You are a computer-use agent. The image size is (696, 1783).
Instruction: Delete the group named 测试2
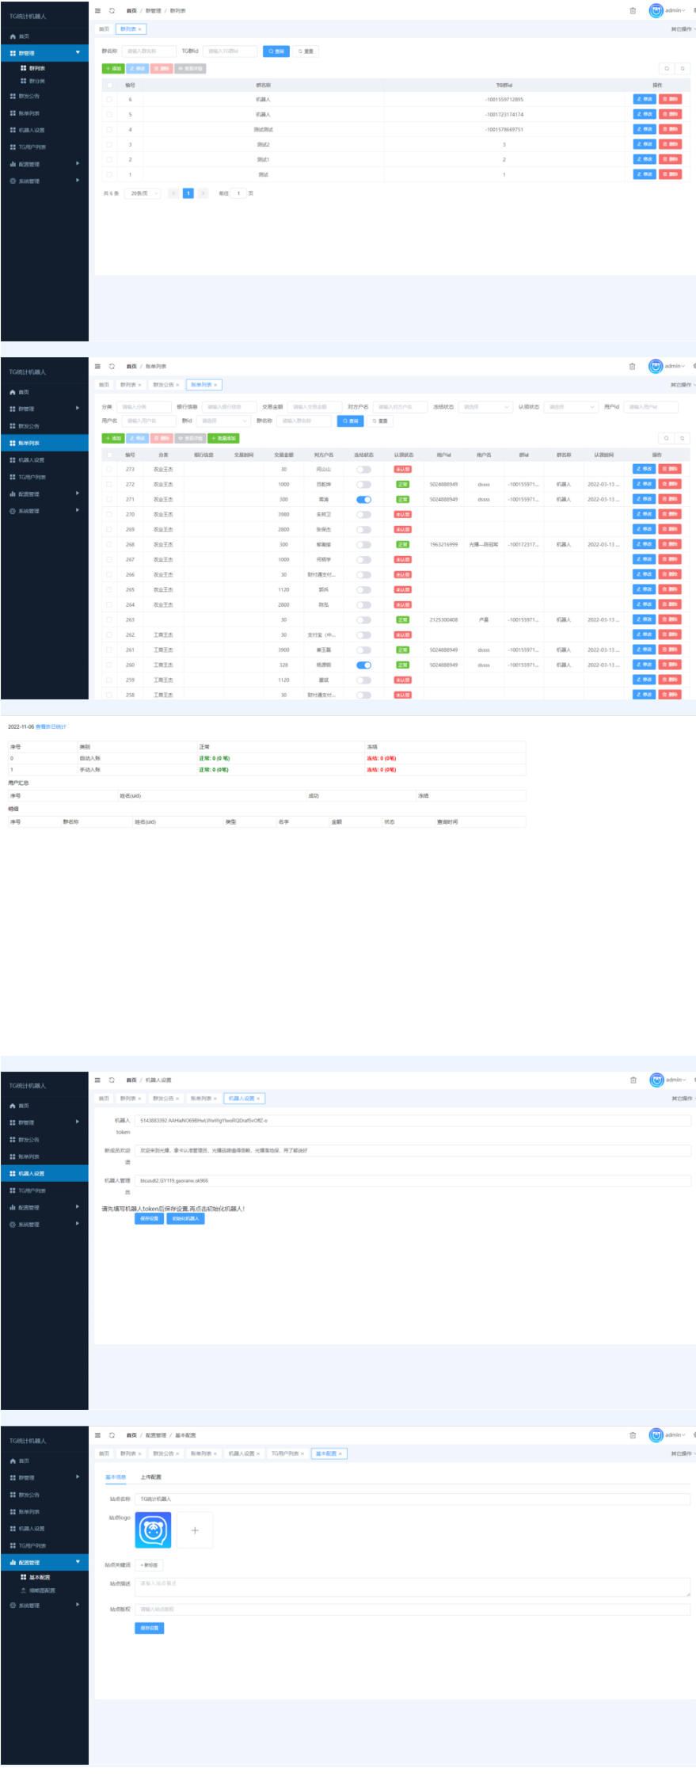point(670,144)
